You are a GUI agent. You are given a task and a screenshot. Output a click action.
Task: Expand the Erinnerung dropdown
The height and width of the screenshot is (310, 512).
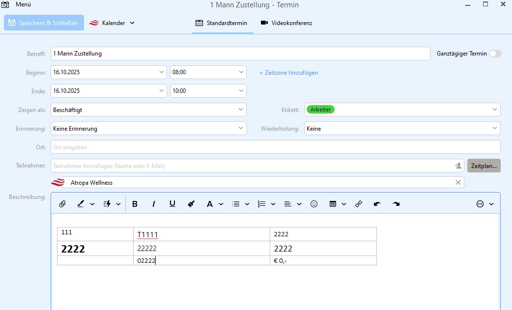click(148, 128)
